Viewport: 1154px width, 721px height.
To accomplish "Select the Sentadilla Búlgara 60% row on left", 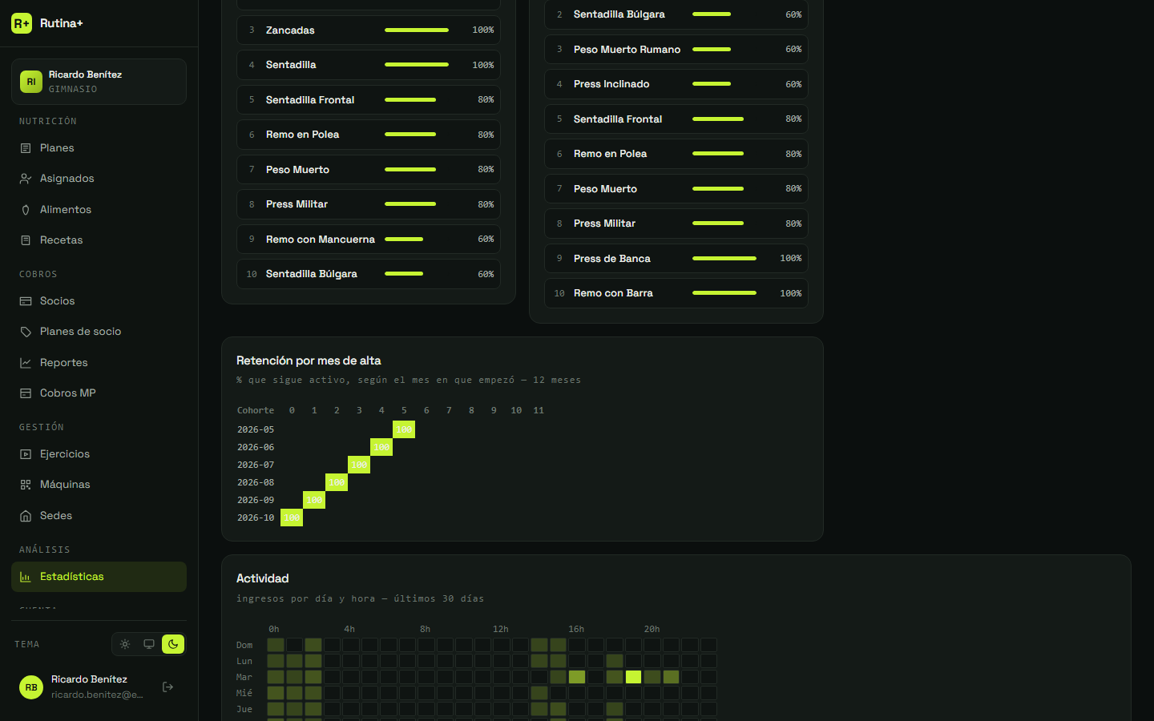I will 369,274.
